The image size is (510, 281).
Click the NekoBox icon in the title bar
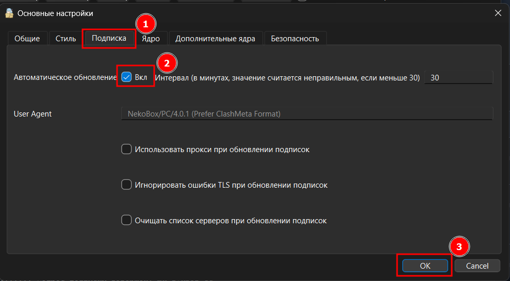9,13
